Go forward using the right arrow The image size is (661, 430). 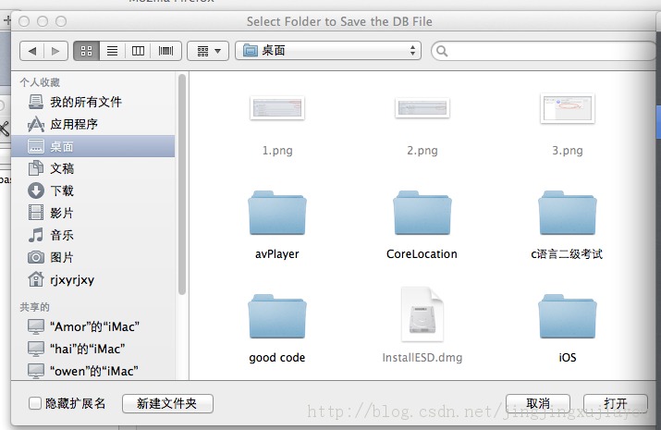55,51
